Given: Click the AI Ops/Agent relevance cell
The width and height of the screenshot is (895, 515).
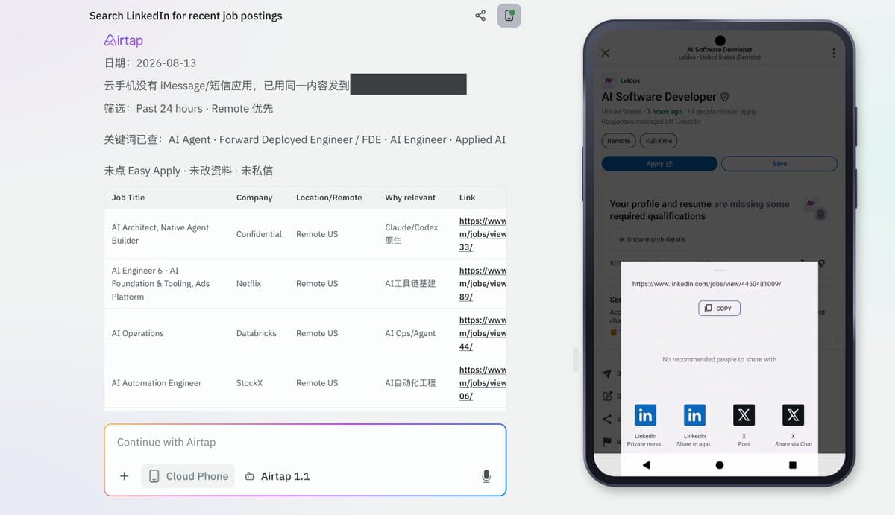Looking at the screenshot, I should (410, 333).
